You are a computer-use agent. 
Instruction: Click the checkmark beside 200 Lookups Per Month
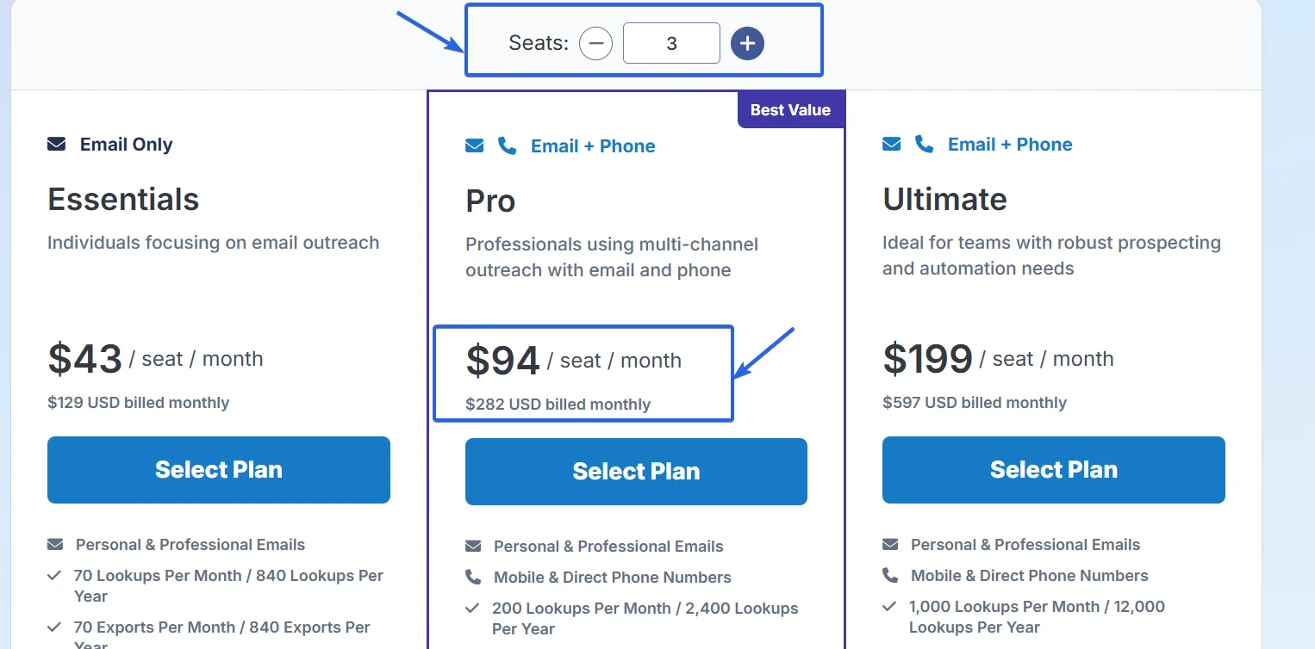coord(472,608)
